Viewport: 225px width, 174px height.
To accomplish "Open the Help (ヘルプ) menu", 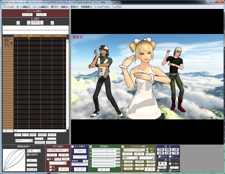I will pos(117,7).
